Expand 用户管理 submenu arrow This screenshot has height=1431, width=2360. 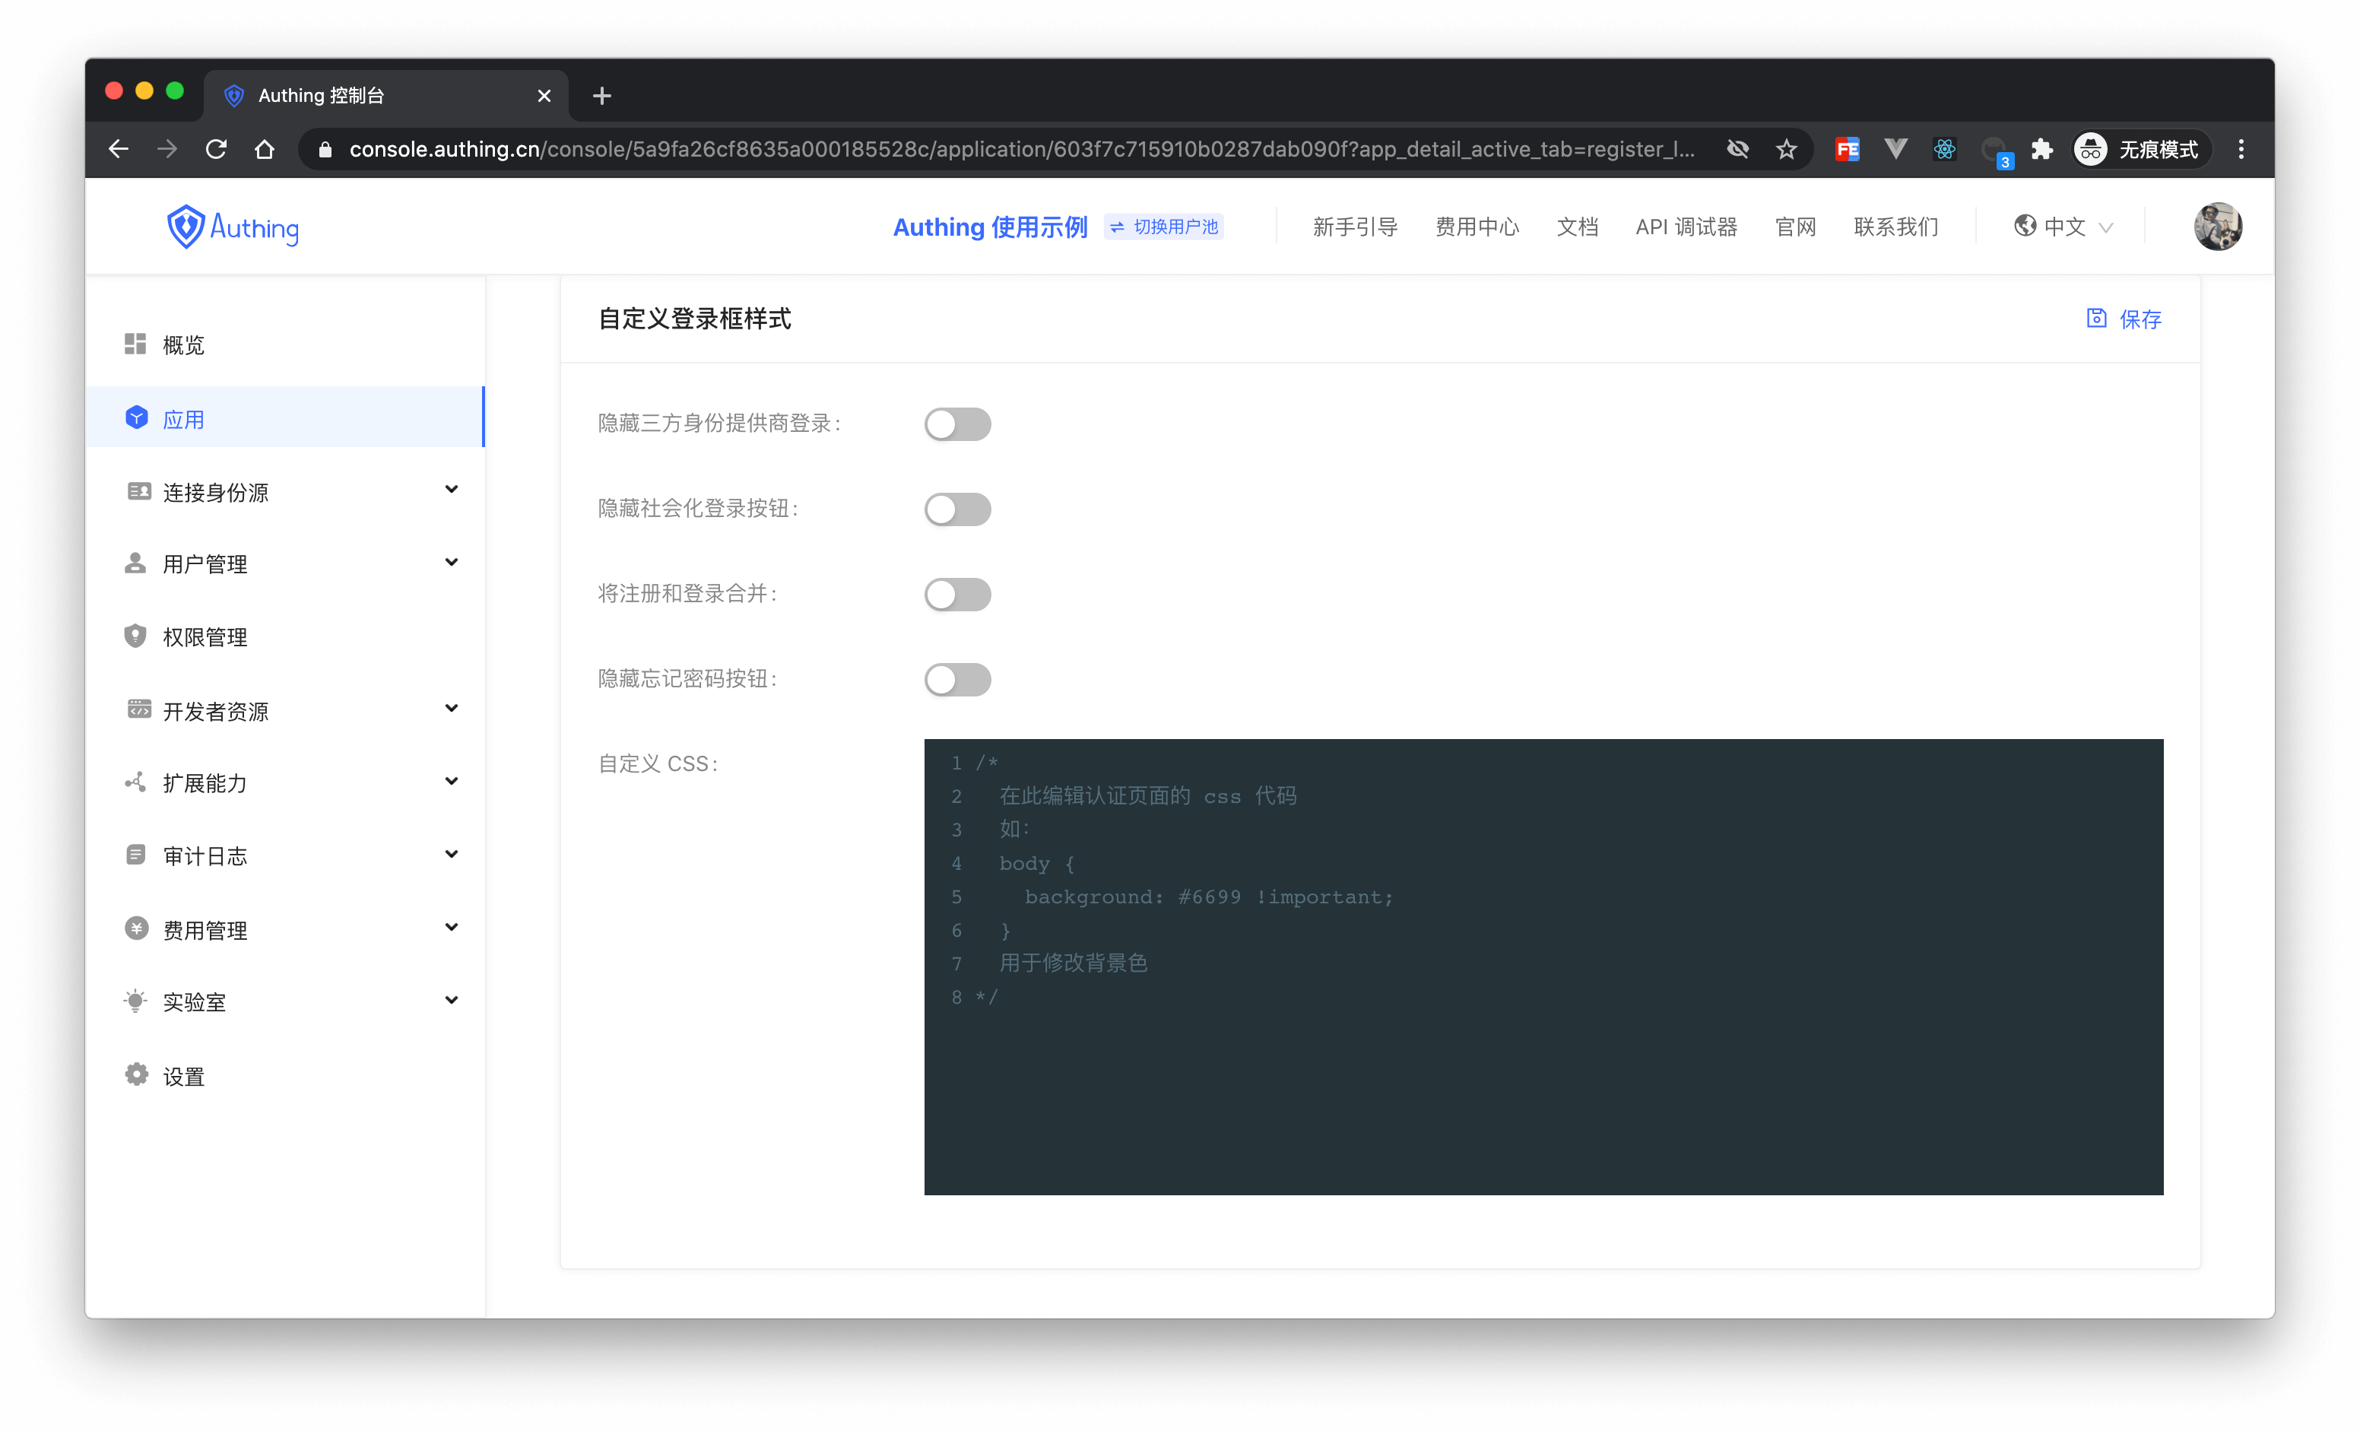pos(451,562)
